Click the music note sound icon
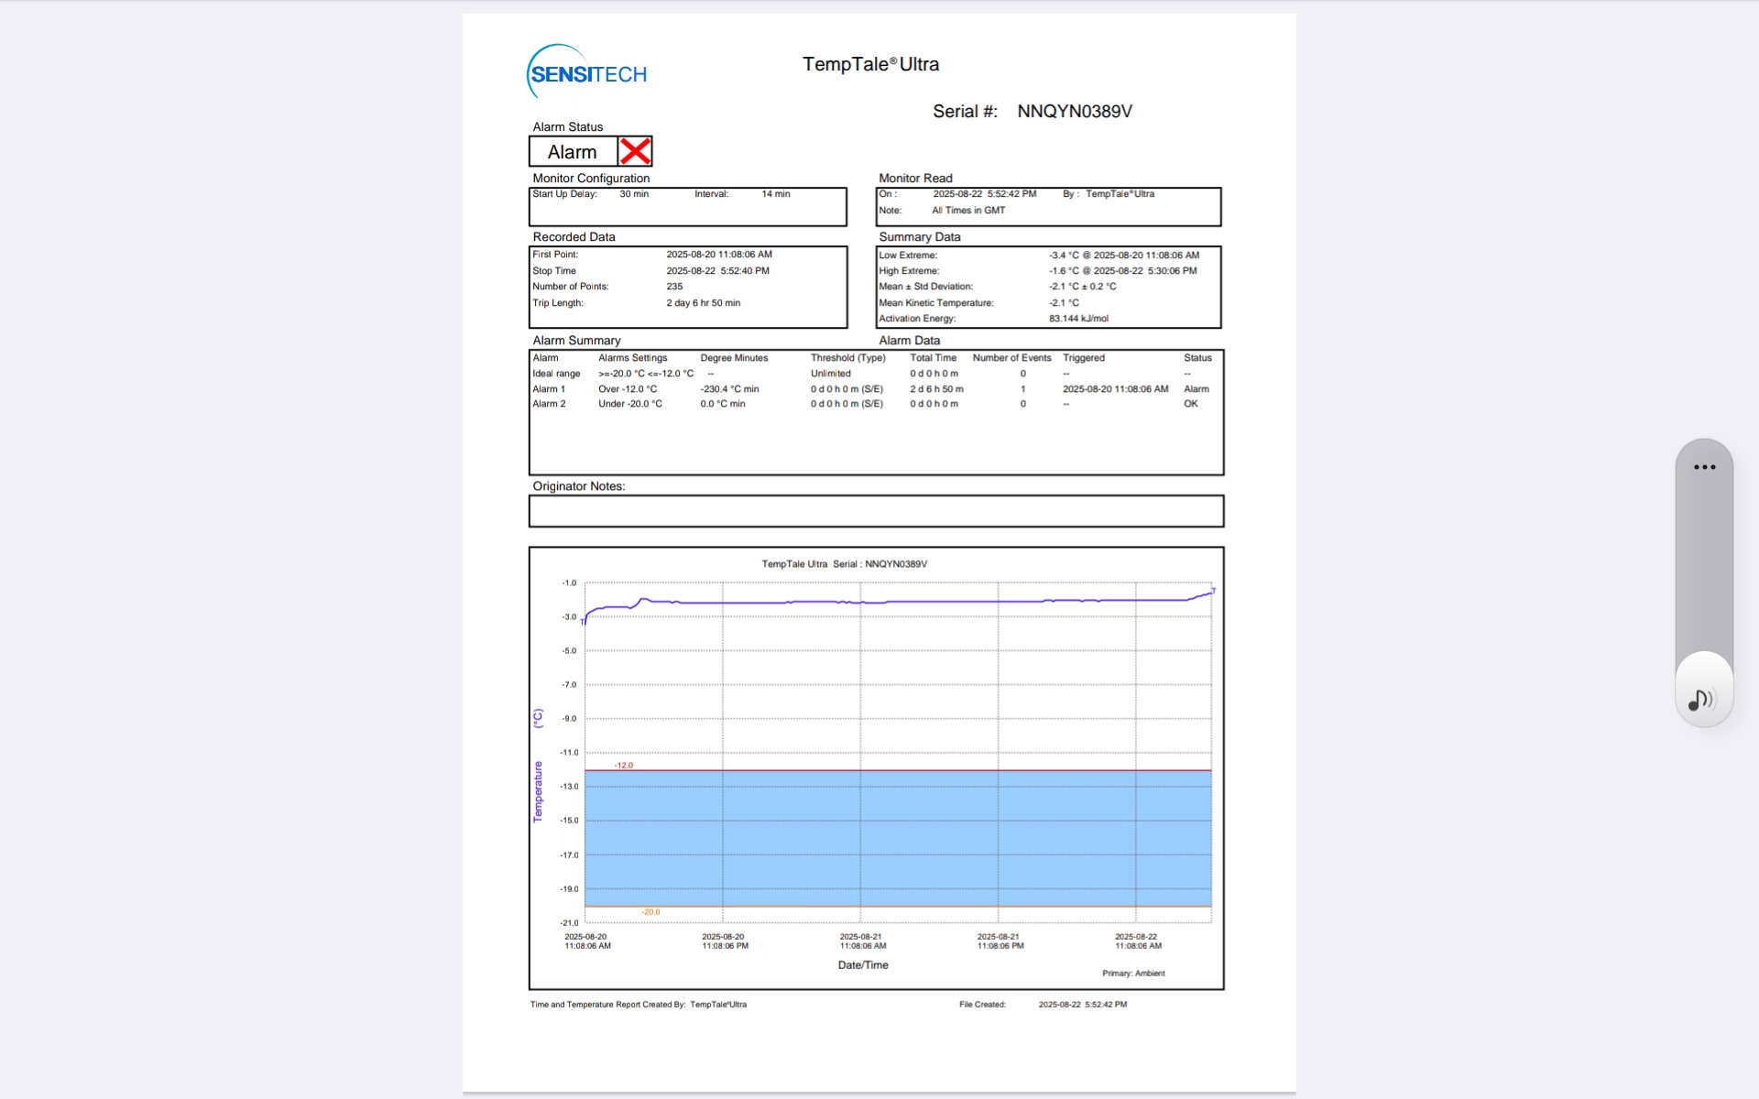The width and height of the screenshot is (1759, 1099). 1700,701
